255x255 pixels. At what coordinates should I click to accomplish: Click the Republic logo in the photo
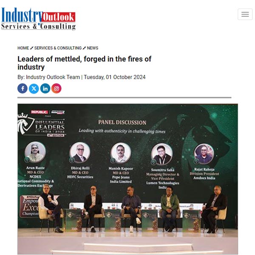[x=40, y=112]
